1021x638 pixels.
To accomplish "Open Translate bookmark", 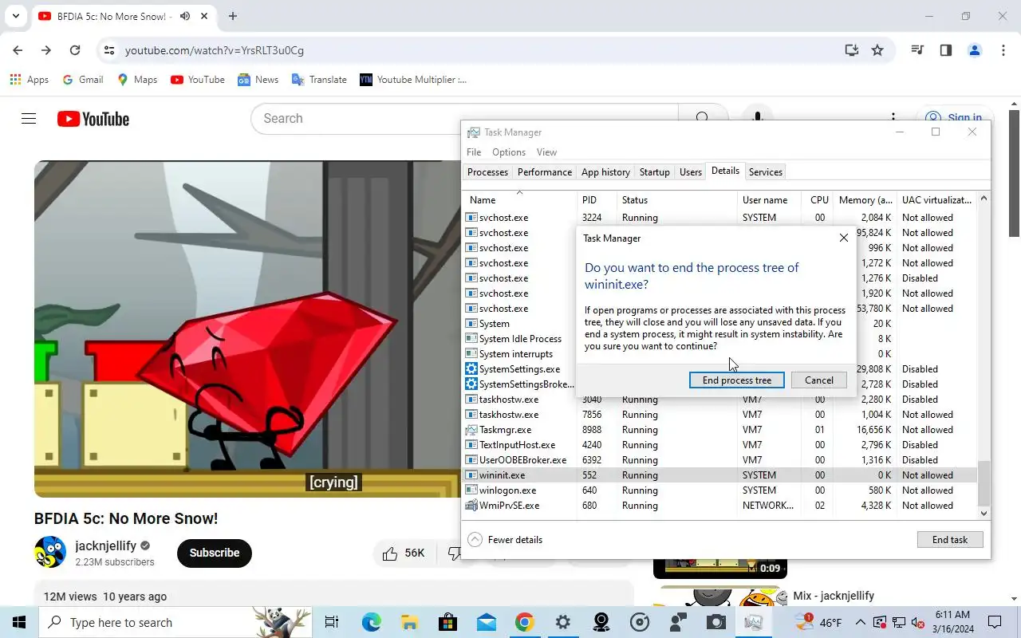I will (319, 80).
